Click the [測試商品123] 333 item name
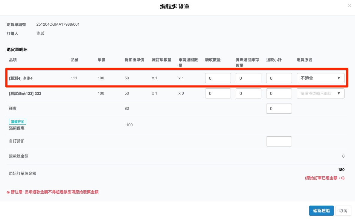355x219 pixels. point(25,93)
